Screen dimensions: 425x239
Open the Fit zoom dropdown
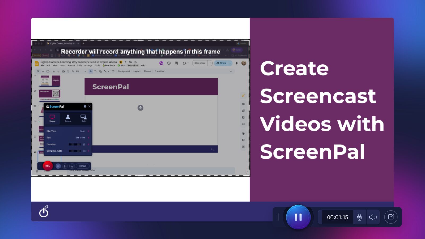pos(81,71)
